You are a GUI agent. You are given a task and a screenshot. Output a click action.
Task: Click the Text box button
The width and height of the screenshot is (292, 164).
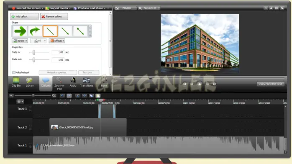(88, 72)
